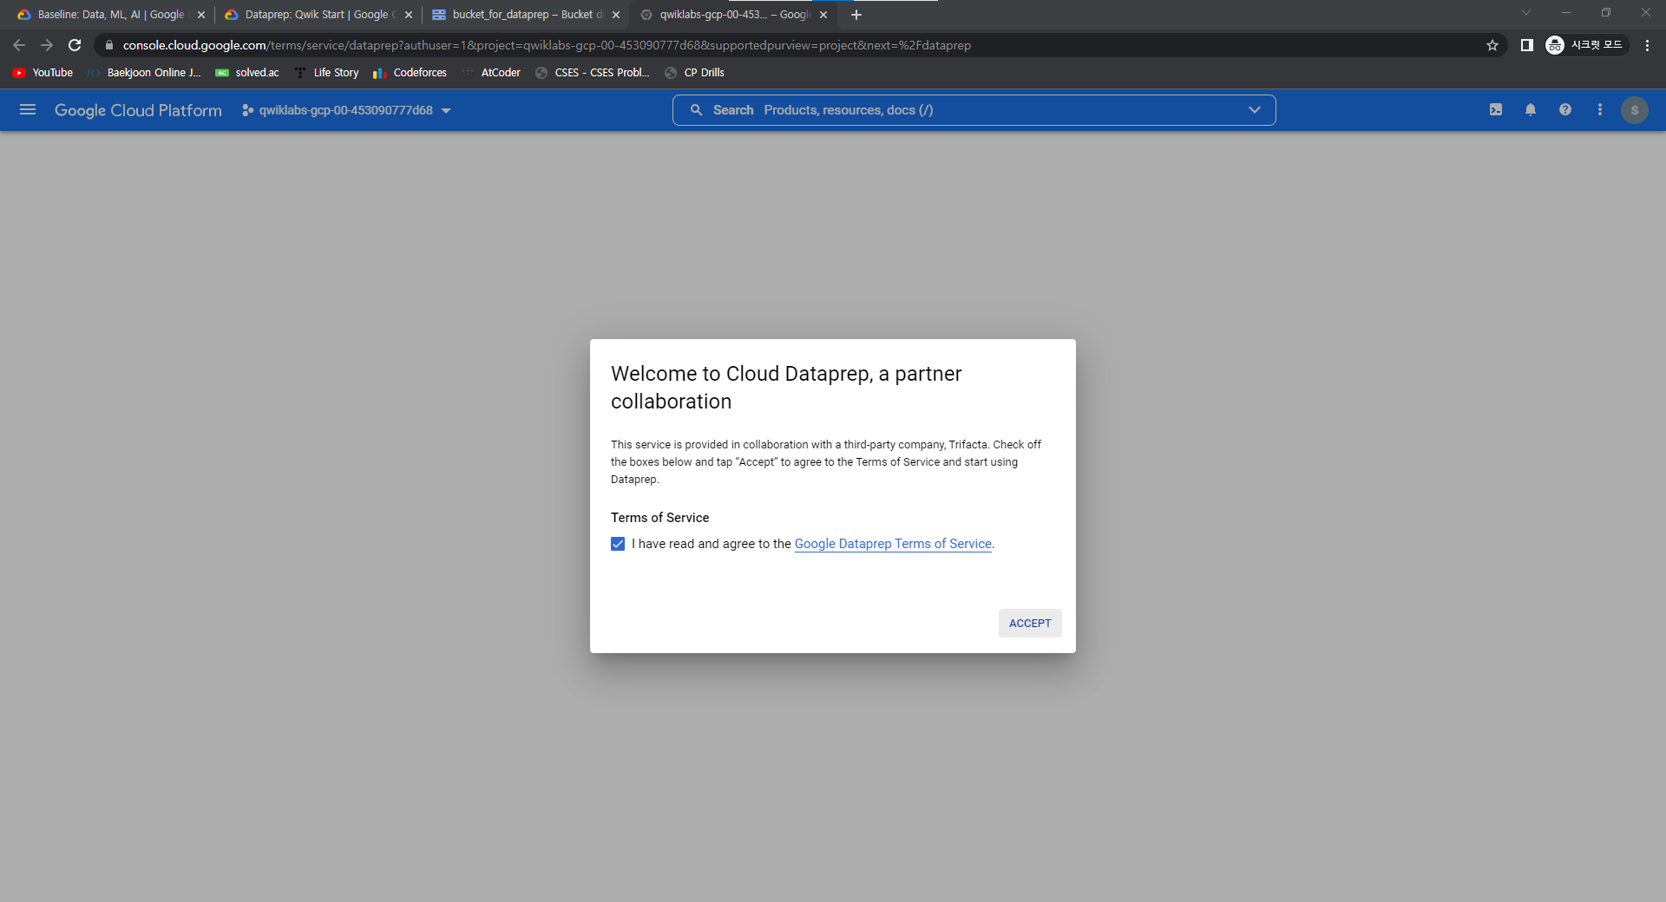Image resolution: width=1666 pixels, height=902 pixels.
Task: Go to Google Cloud Platform home logo
Action: pyautogui.click(x=138, y=110)
